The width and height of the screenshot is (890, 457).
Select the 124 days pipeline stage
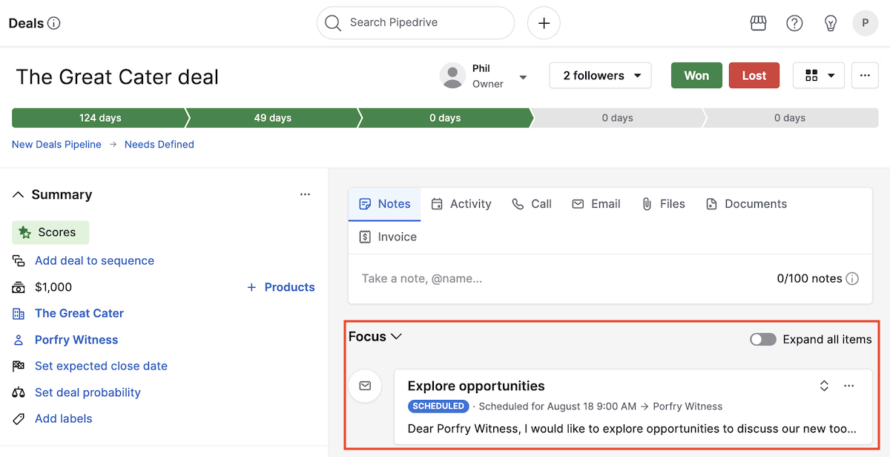tap(100, 118)
